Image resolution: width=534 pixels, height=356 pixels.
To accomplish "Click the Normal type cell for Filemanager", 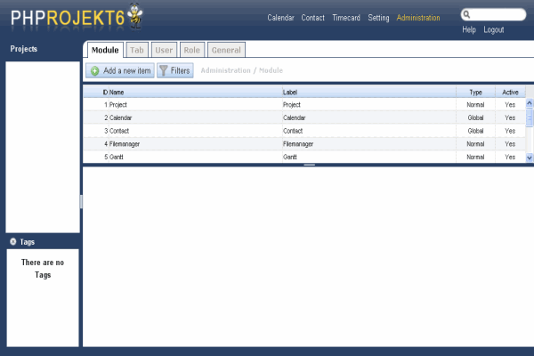I will (475, 144).
